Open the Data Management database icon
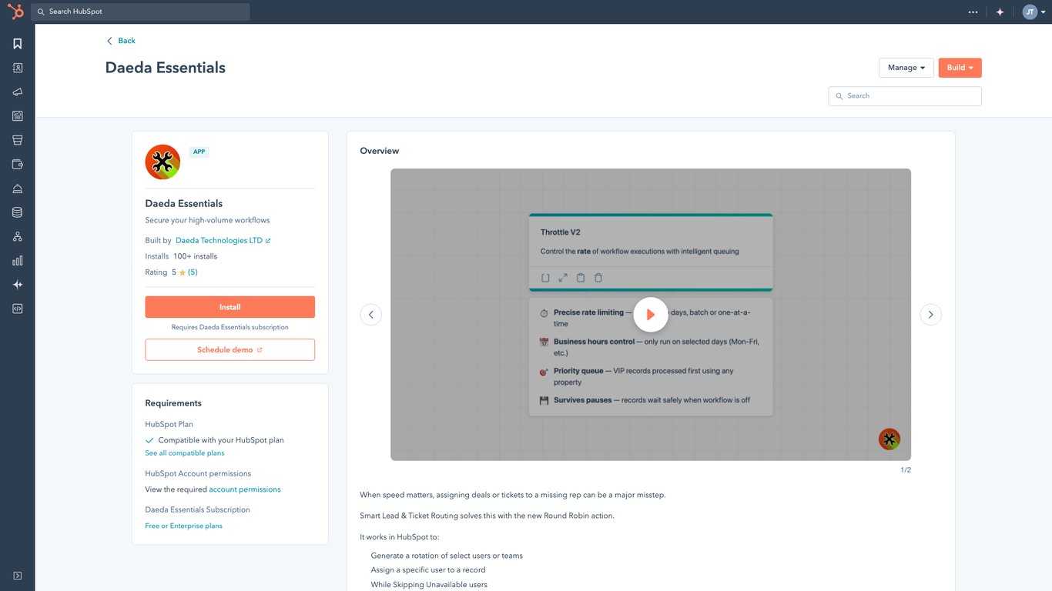The width and height of the screenshot is (1052, 591). tap(17, 212)
